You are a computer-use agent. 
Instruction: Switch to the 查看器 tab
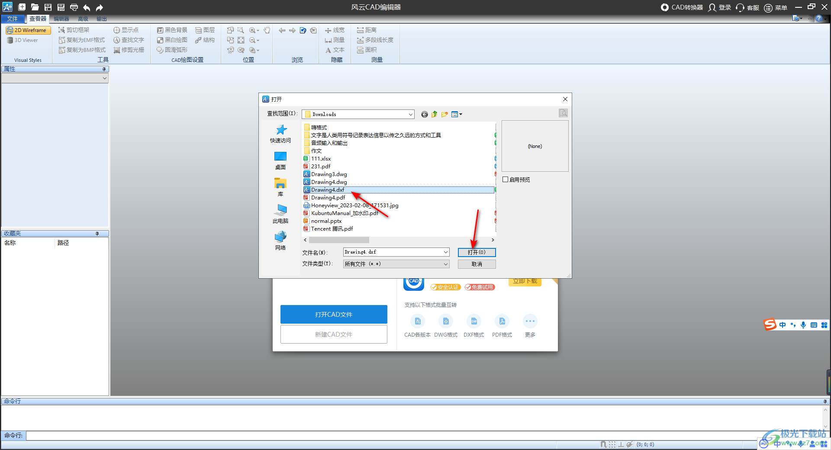(x=38, y=19)
